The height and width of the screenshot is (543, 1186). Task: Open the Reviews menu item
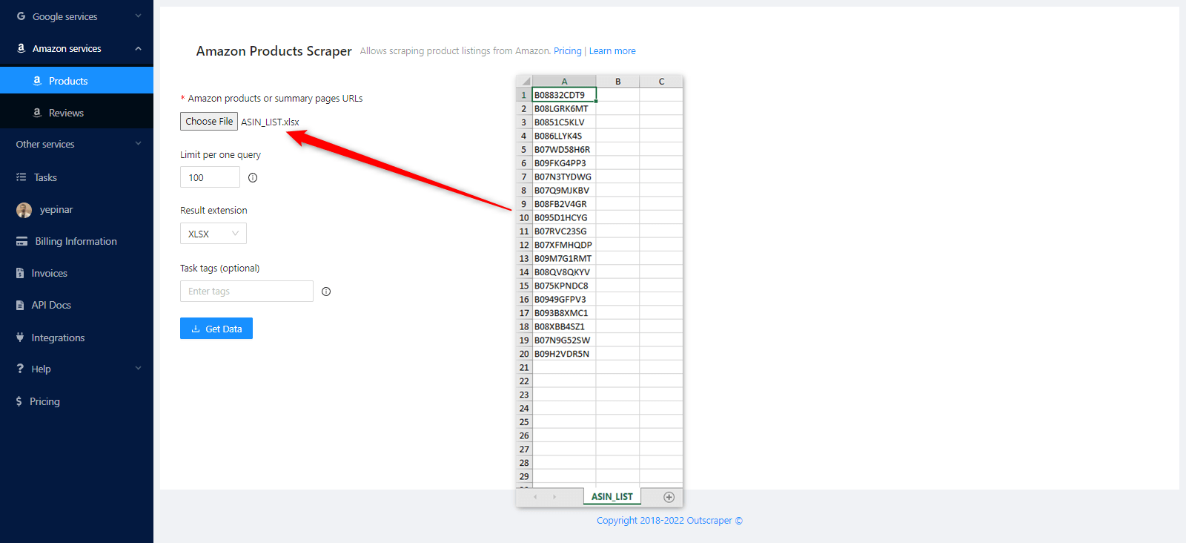click(x=76, y=113)
